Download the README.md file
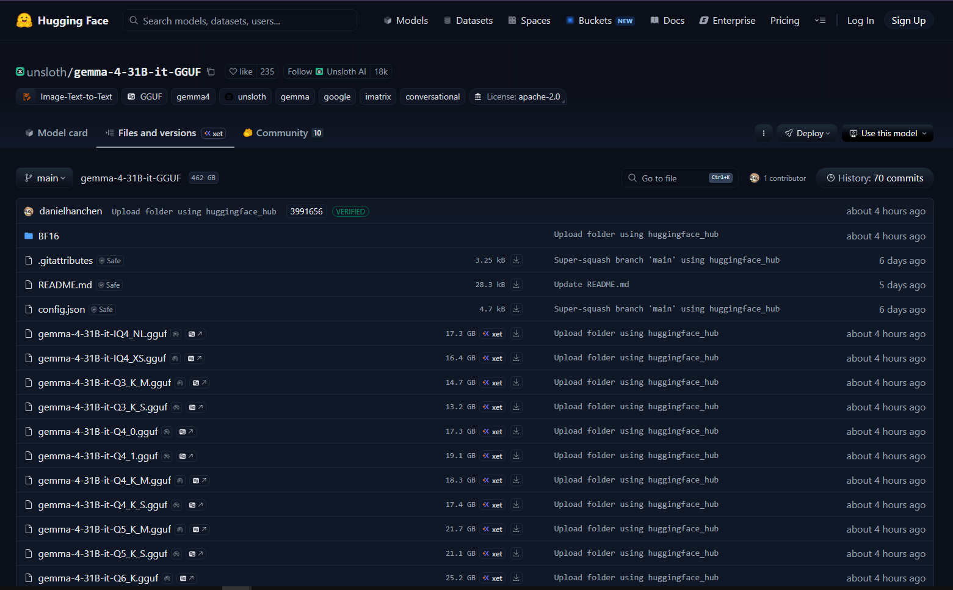 point(516,285)
